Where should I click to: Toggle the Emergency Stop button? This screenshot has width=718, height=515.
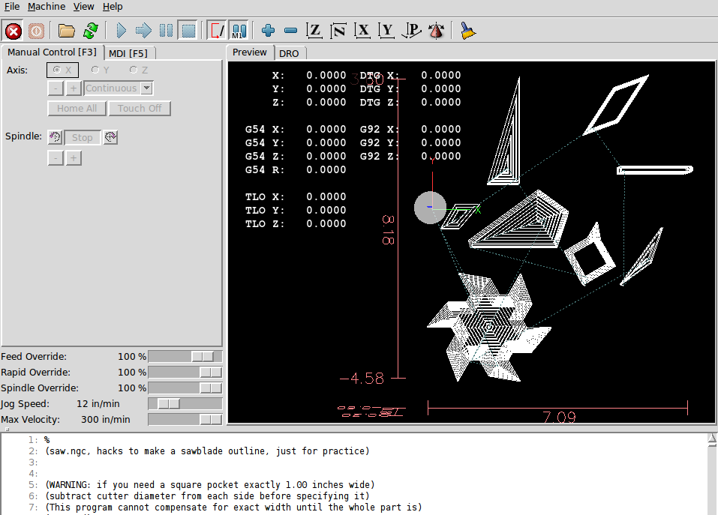(14, 31)
